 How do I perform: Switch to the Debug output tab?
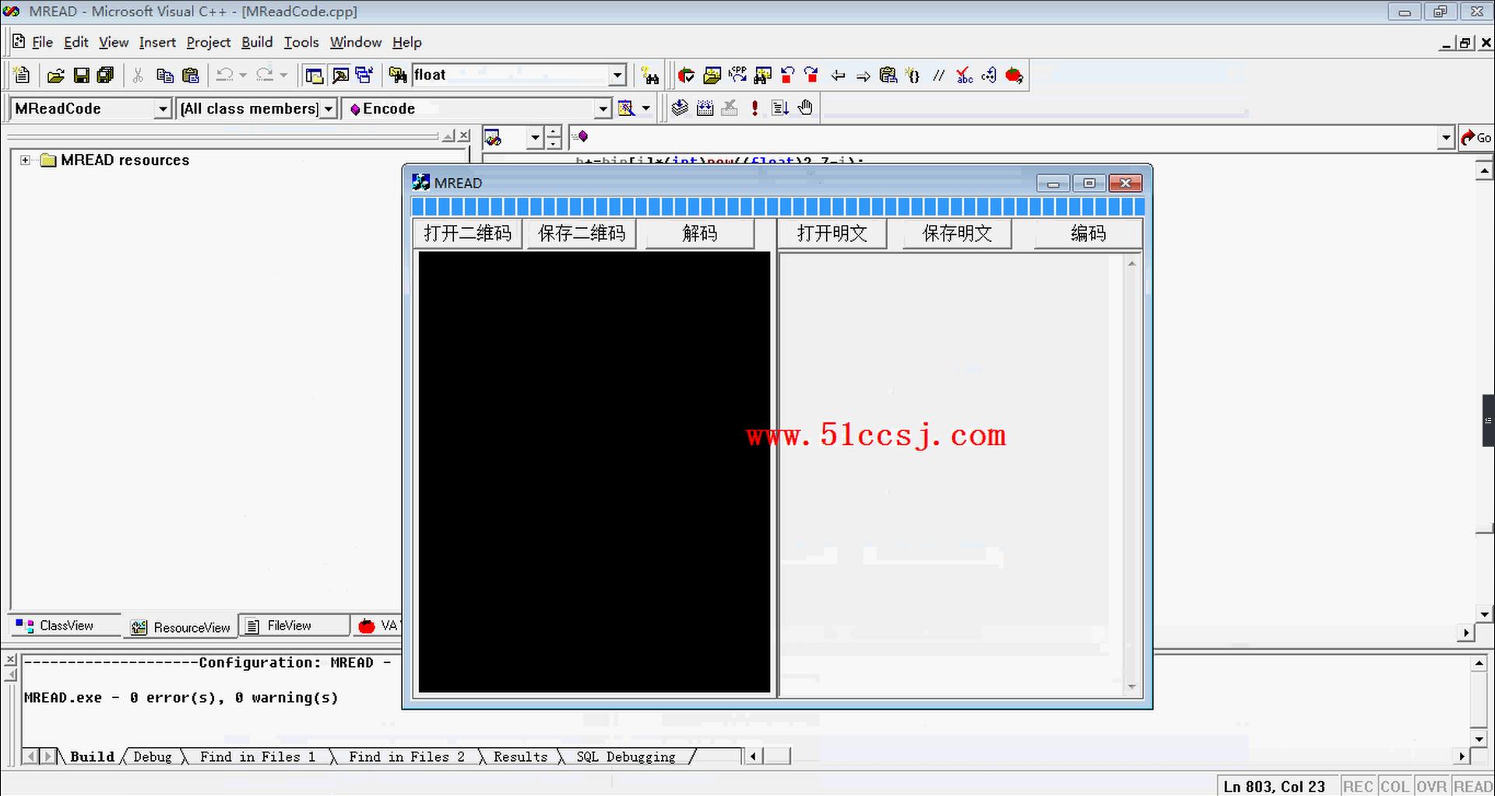[x=153, y=756]
